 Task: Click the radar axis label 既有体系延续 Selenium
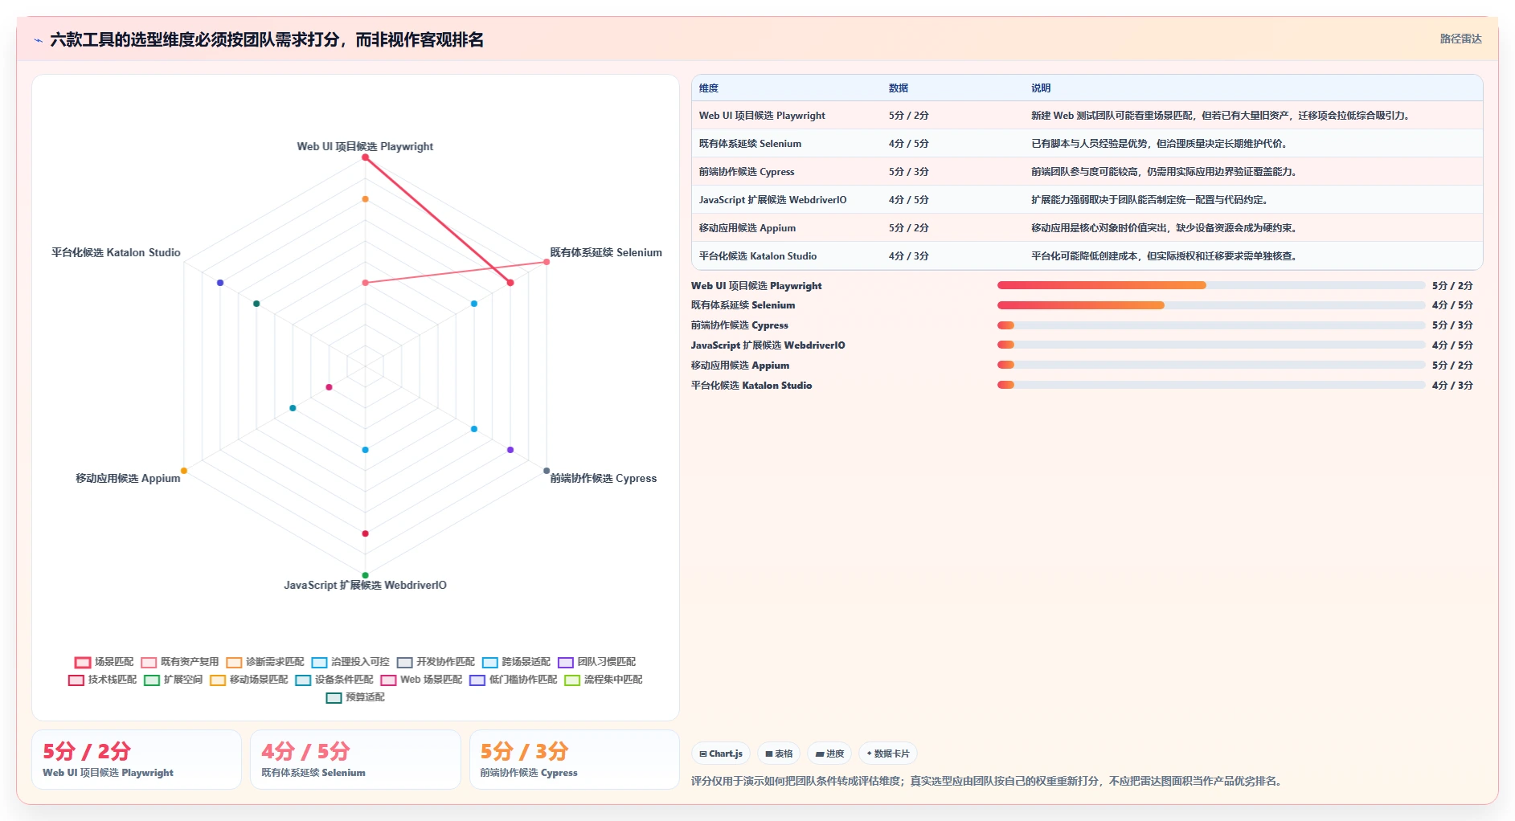coord(606,252)
